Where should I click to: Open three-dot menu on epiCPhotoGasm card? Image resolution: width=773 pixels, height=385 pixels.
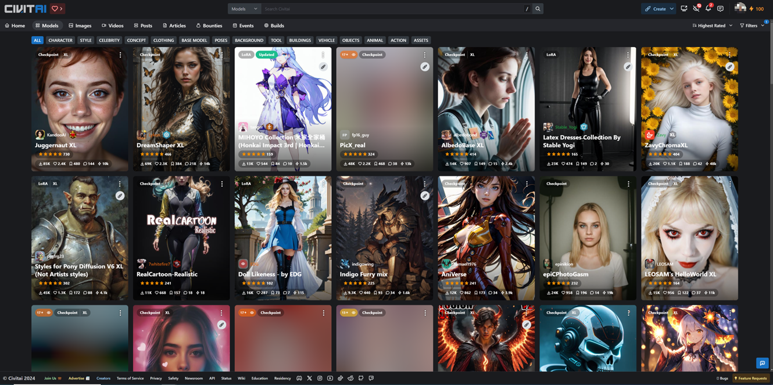(628, 183)
